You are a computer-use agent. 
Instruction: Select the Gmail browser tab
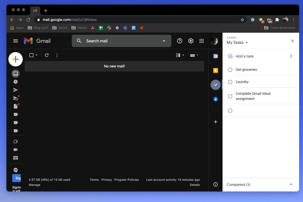(35, 11)
